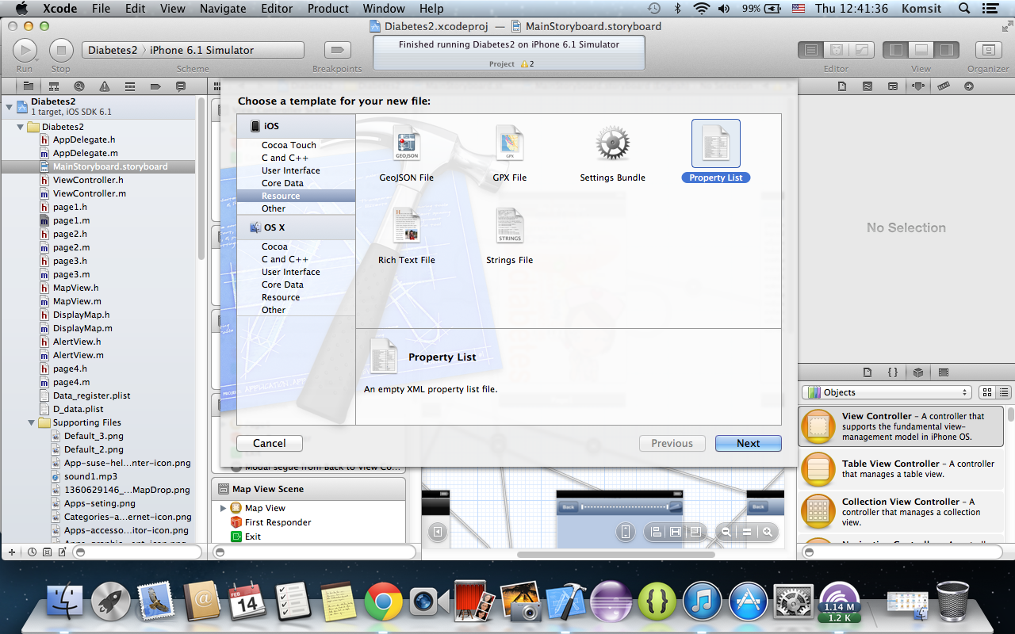The height and width of the screenshot is (634, 1015).
Task: Select Core Data under iOS
Action: point(282,183)
